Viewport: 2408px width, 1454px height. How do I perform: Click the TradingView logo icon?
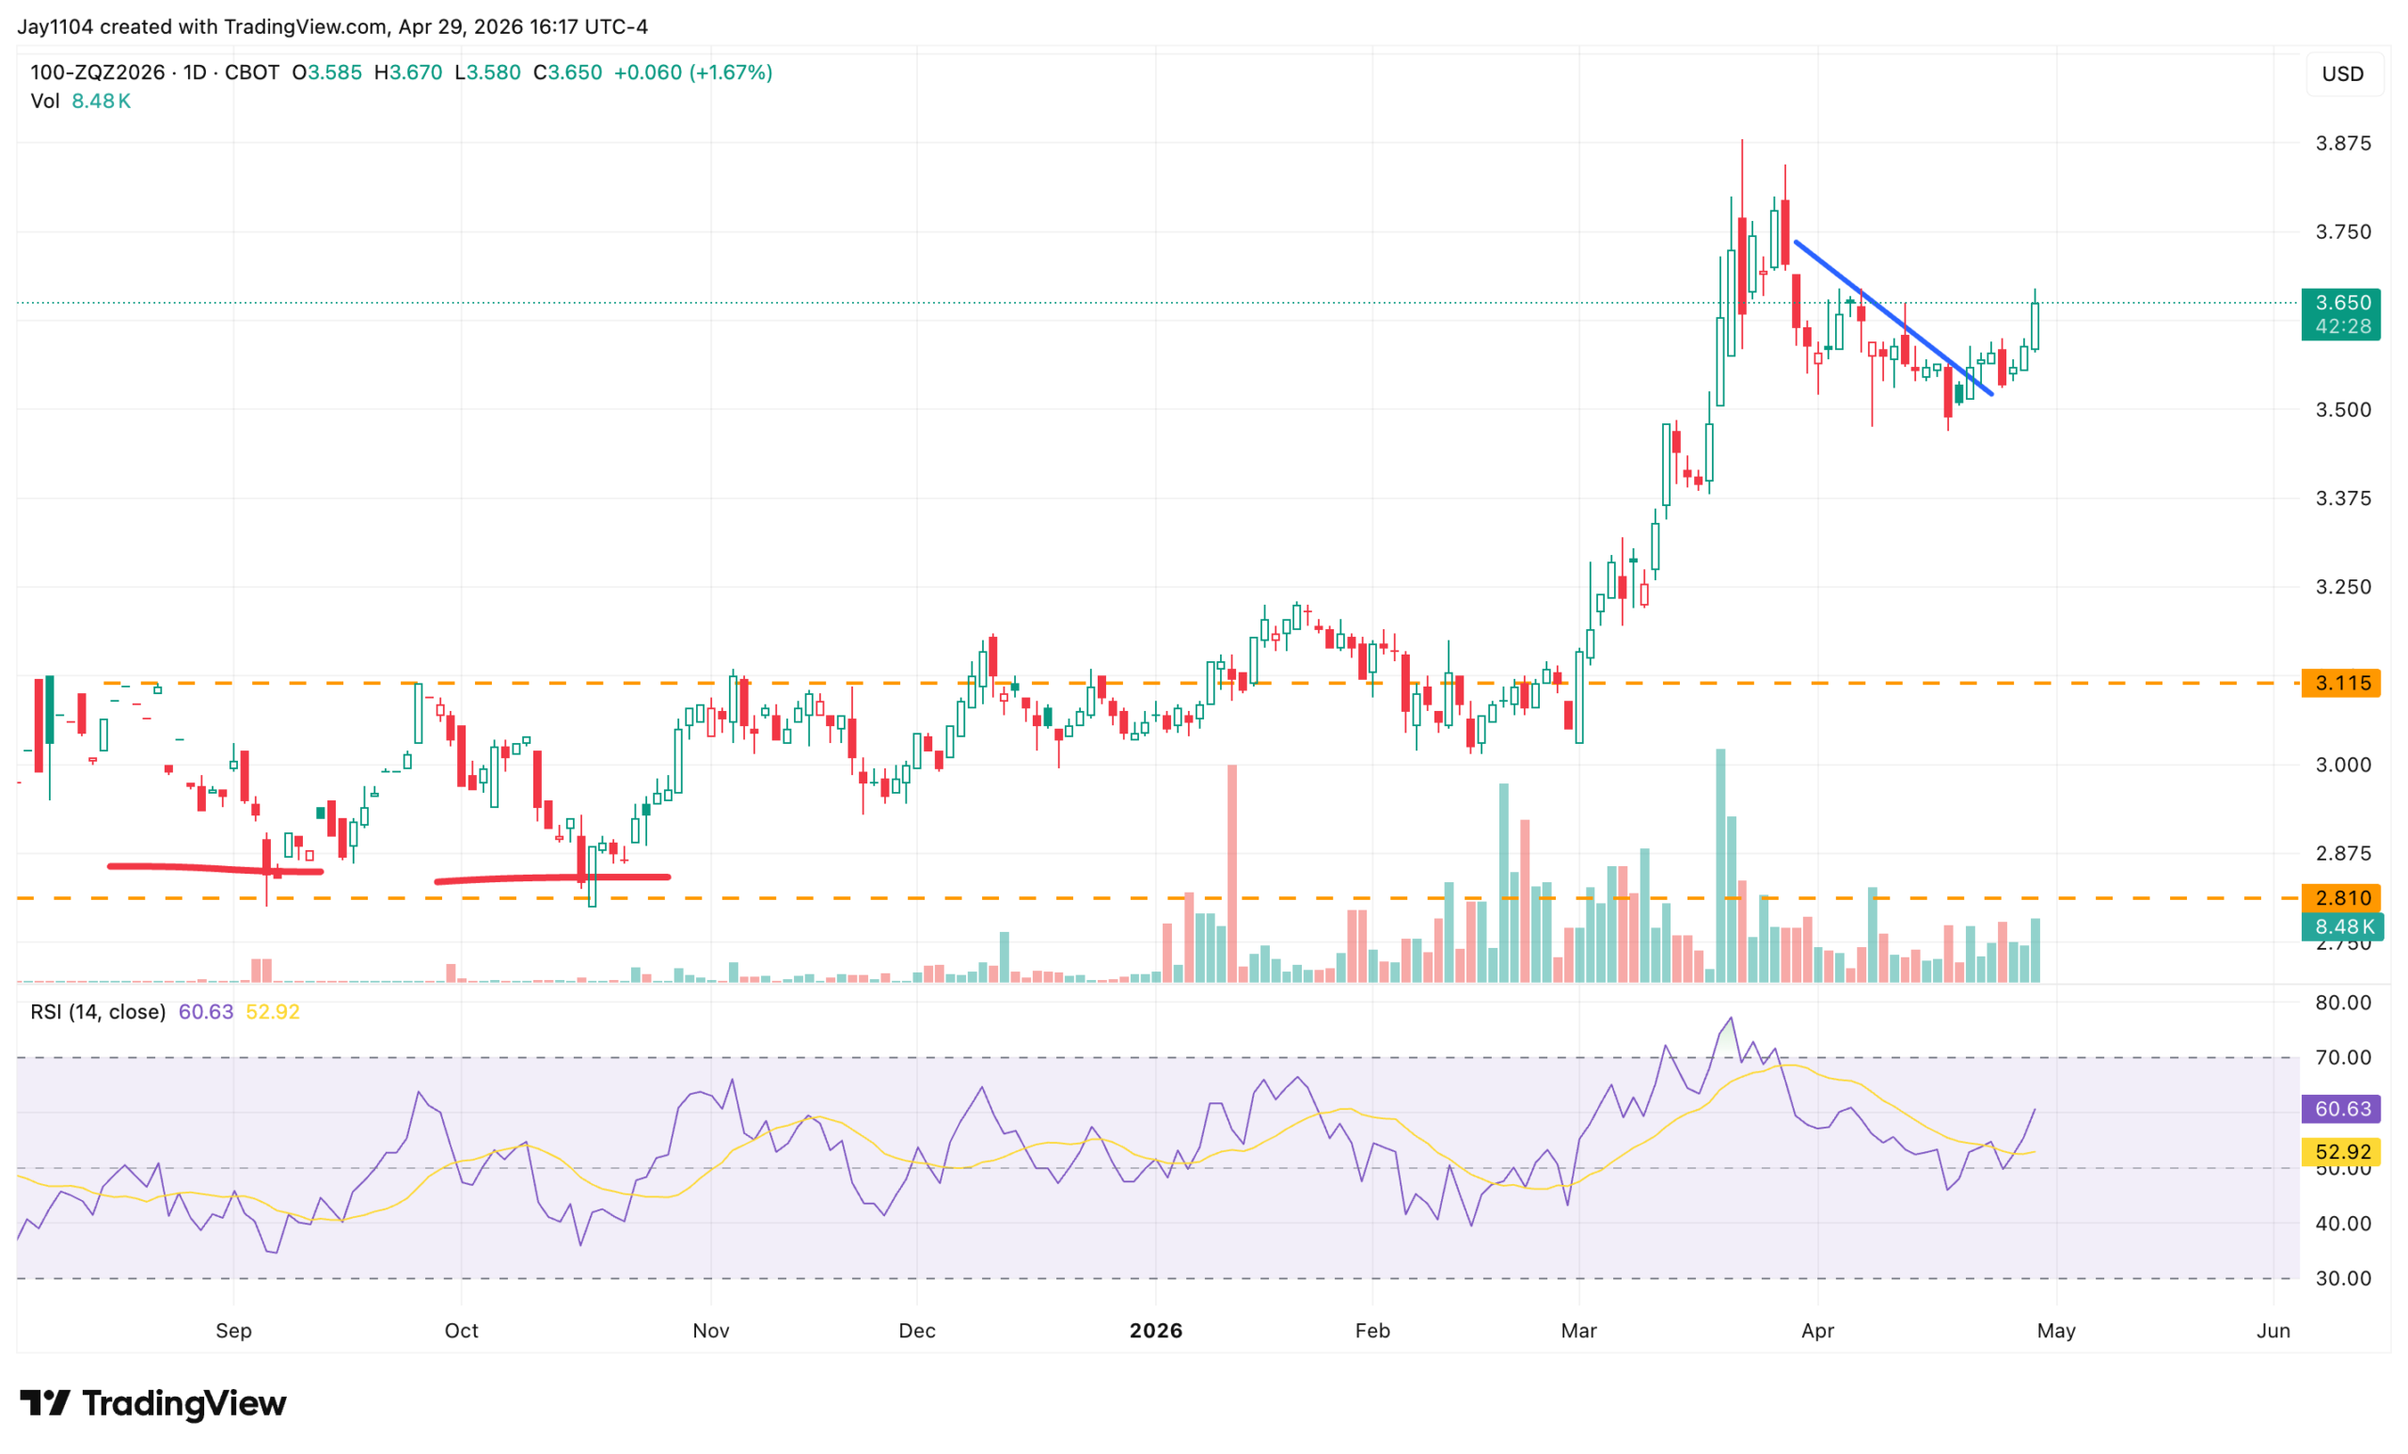coord(44,1403)
